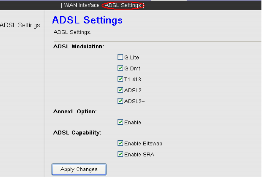The height and width of the screenshot is (178, 262).
Task: Uncheck the Enable SRA checkbox
Action: [120, 154]
